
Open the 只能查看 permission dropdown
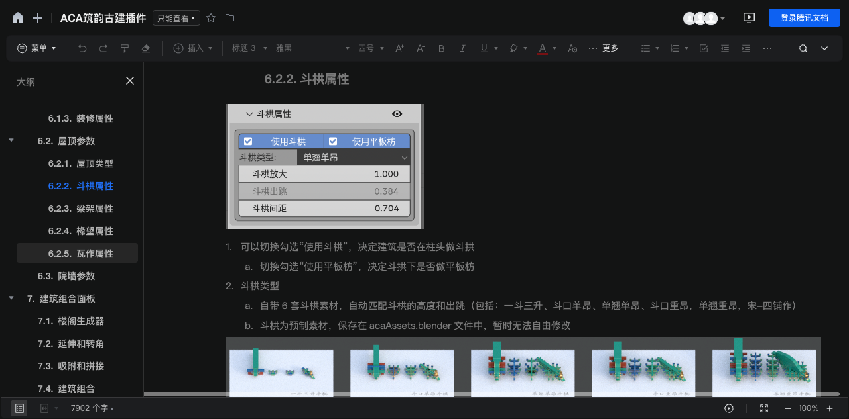[176, 19]
